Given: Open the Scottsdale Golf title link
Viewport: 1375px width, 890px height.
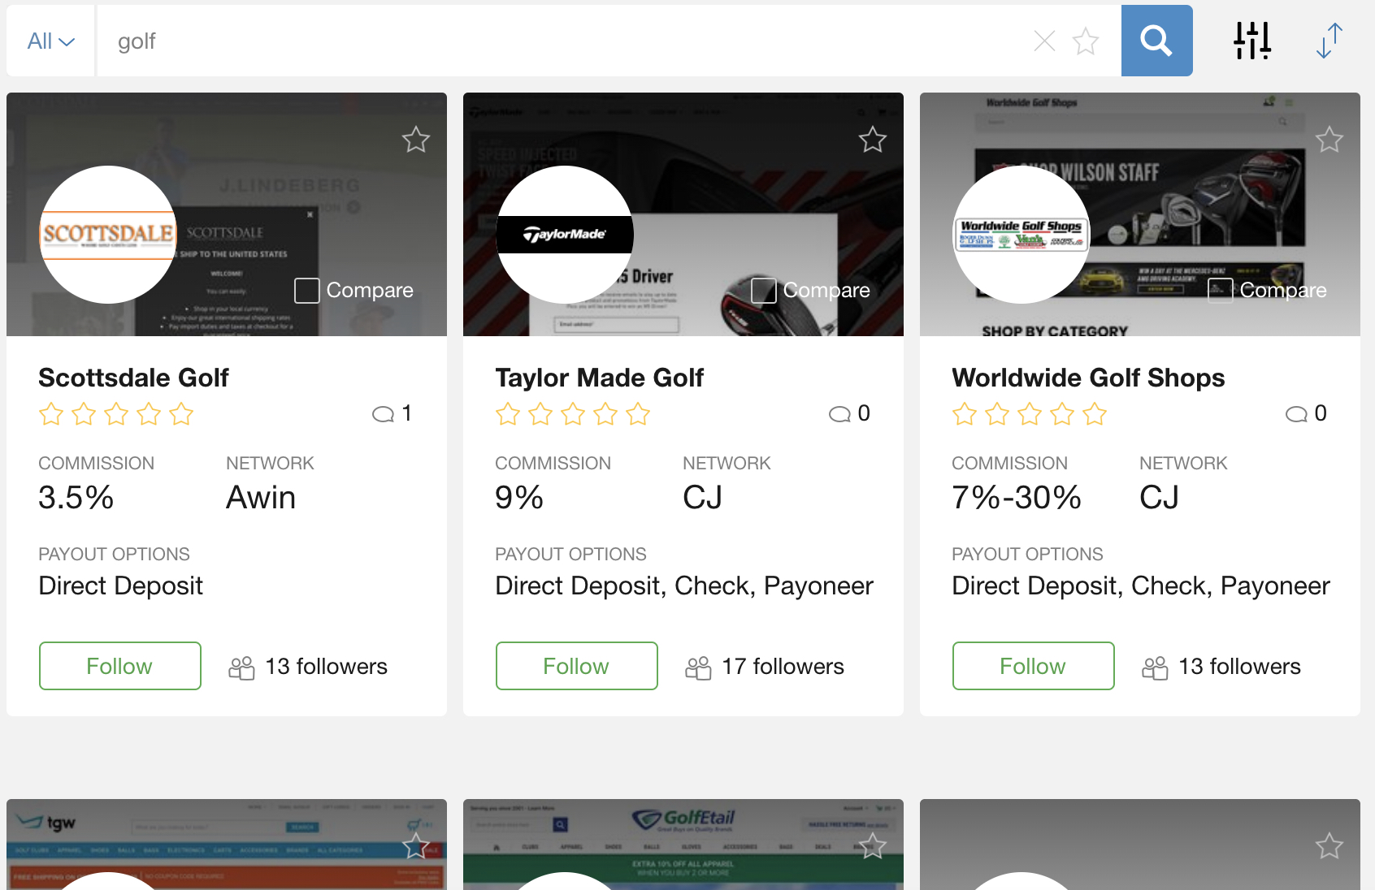Looking at the screenshot, I should pyautogui.click(x=133, y=378).
